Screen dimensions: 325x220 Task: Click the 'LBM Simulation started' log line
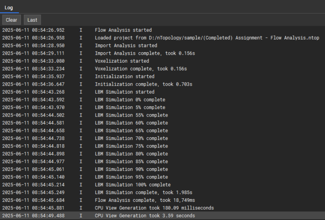(x=124, y=92)
